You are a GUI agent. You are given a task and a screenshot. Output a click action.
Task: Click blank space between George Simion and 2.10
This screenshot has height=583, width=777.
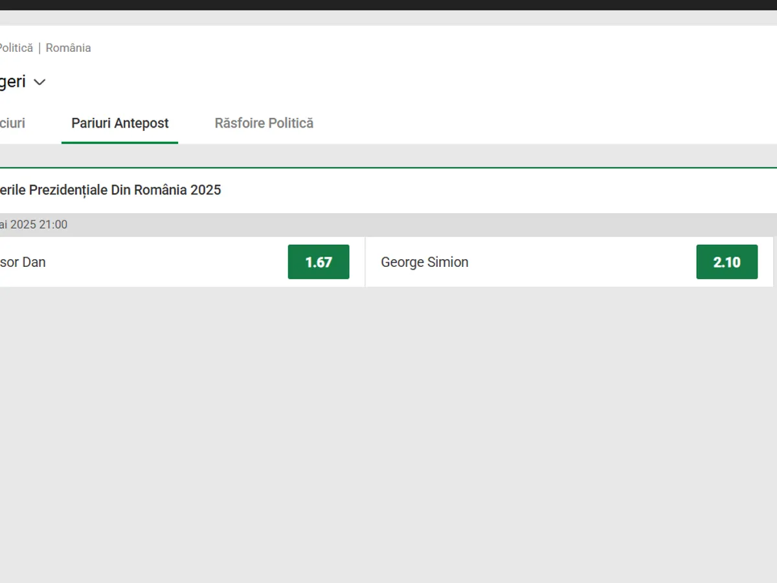[x=583, y=262]
